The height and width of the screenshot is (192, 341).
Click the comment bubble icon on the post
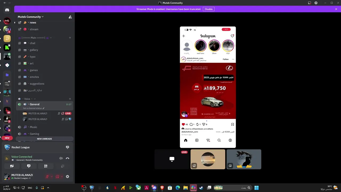point(191,124)
